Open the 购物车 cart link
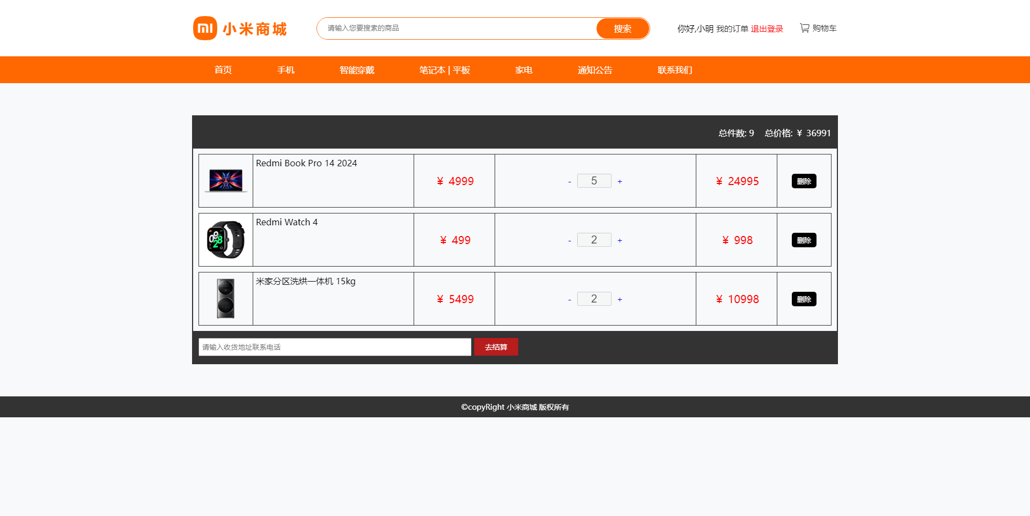Screen dimensions: 1030x516 (x=824, y=28)
